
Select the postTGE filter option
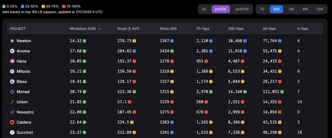point(242,9)
